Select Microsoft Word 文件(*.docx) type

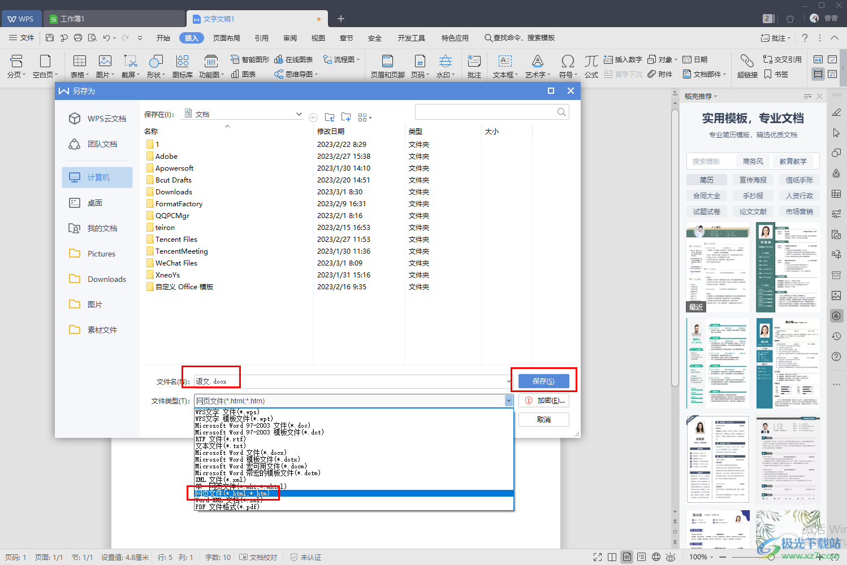pos(354,453)
